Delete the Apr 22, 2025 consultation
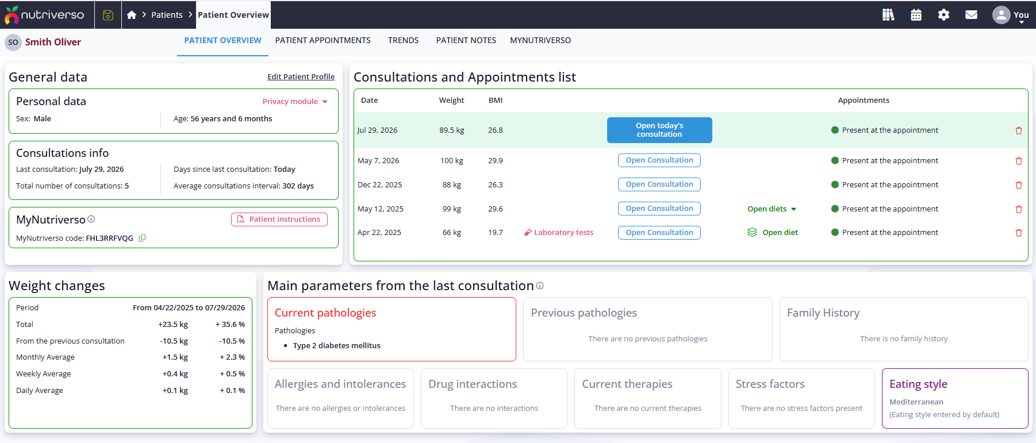Viewport: 1036px width, 443px height. point(1019,233)
